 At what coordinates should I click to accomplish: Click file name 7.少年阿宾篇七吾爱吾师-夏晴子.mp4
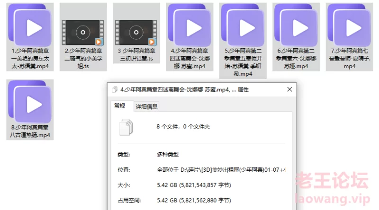click(x=349, y=59)
